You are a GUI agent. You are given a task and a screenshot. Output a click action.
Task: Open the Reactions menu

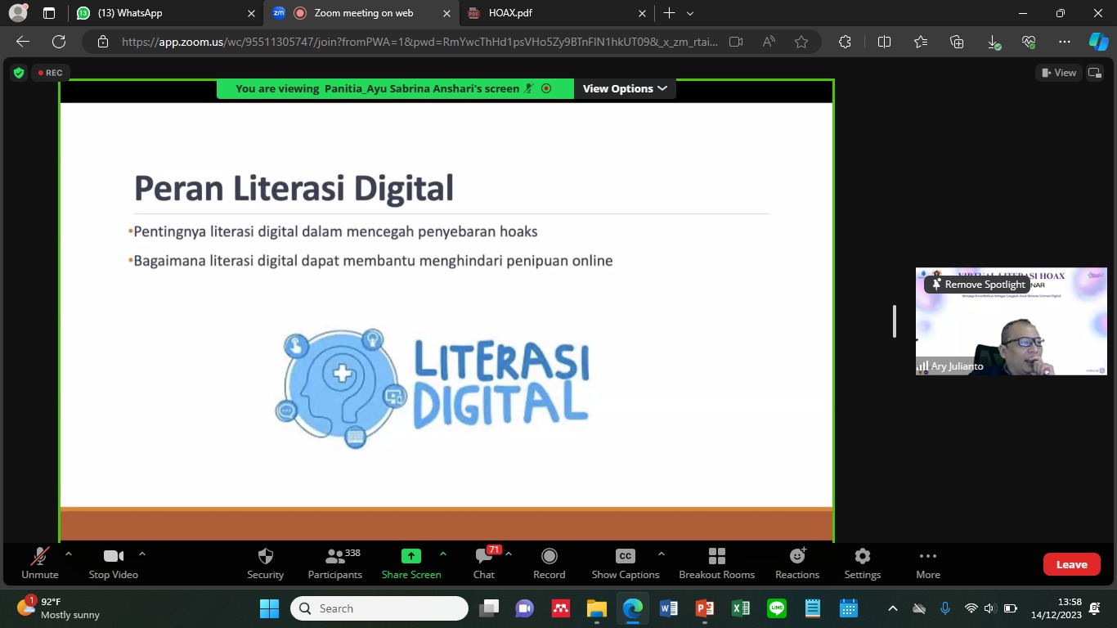[797, 563]
